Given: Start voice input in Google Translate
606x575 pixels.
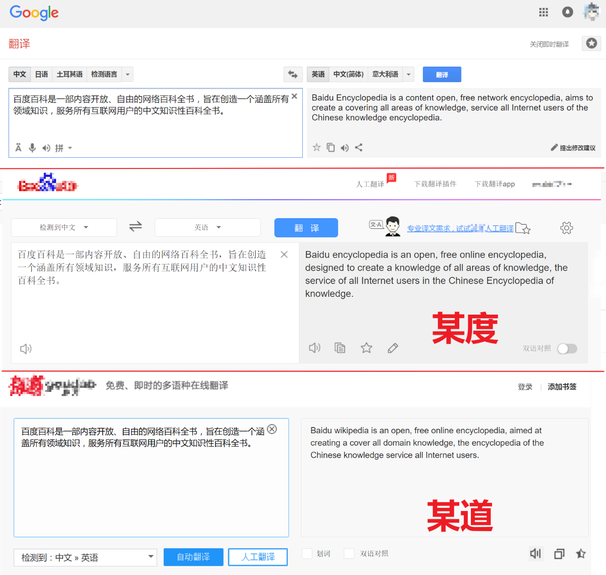Looking at the screenshot, I should click(32, 148).
